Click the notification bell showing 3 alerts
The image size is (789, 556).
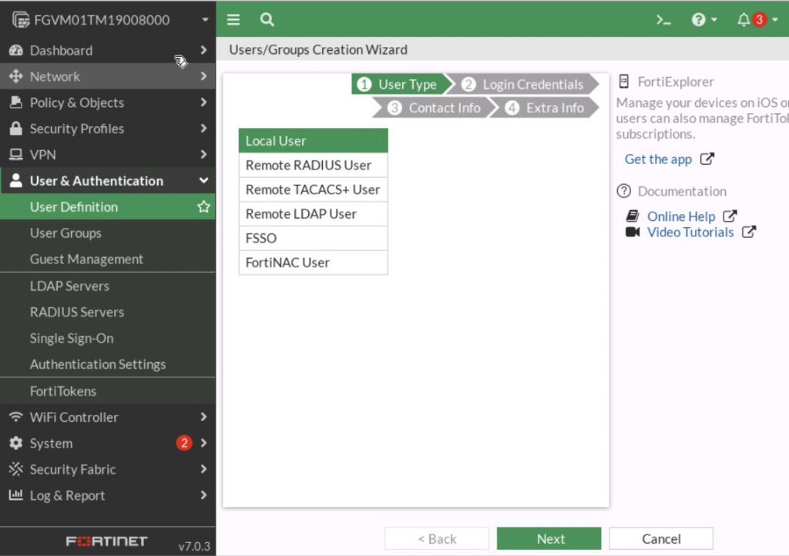[744, 19]
